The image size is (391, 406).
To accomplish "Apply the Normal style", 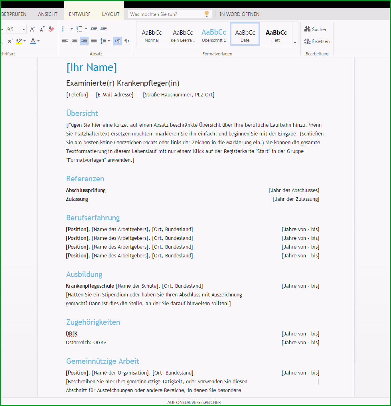I will (x=152, y=35).
